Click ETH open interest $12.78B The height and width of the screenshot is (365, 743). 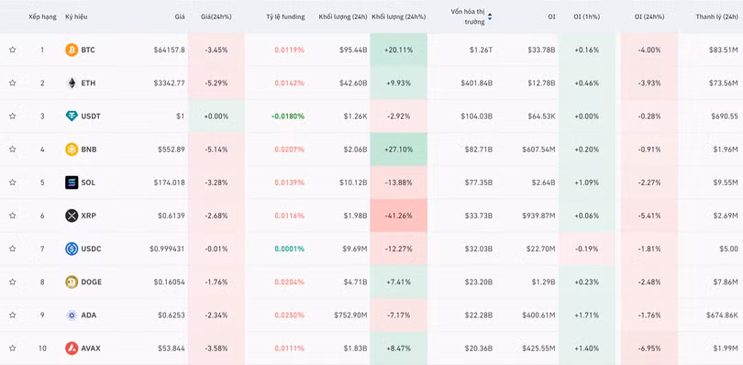541,83
